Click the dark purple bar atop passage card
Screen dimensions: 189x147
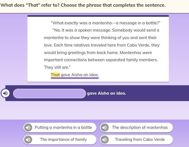pos(98,16)
